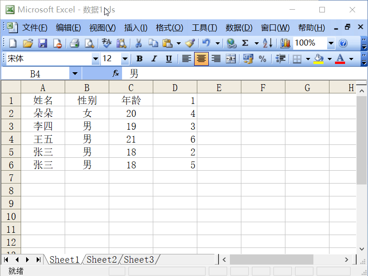The image size is (368, 276).
Task: Open the 数据(D) menu
Action: coord(238,28)
